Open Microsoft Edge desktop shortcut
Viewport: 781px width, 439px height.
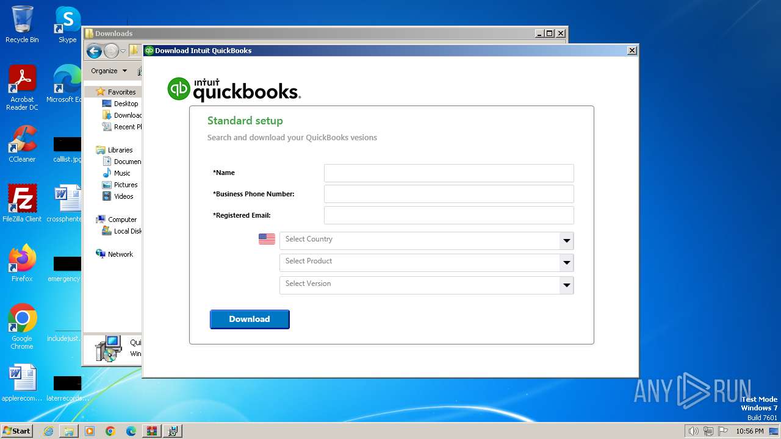tap(66, 84)
